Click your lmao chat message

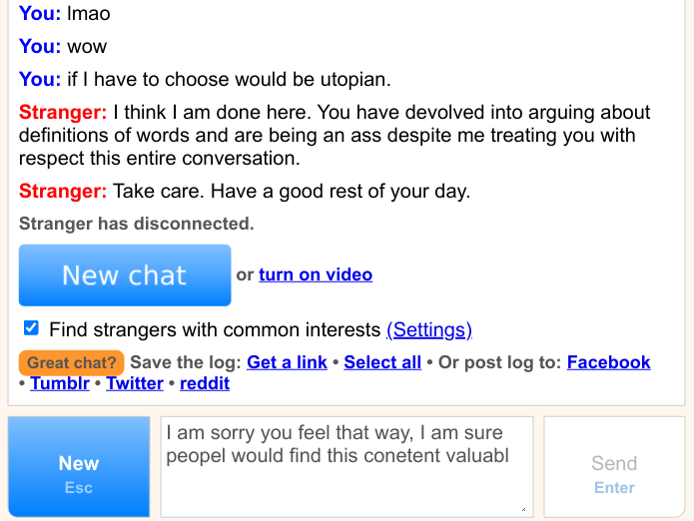click(89, 14)
